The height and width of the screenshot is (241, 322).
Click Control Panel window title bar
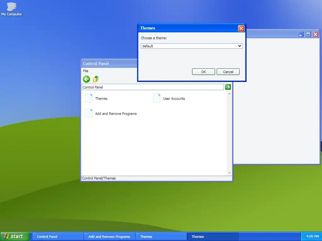[x=109, y=63]
